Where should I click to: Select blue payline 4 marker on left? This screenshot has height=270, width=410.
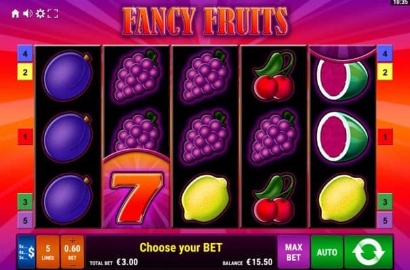(x=25, y=53)
